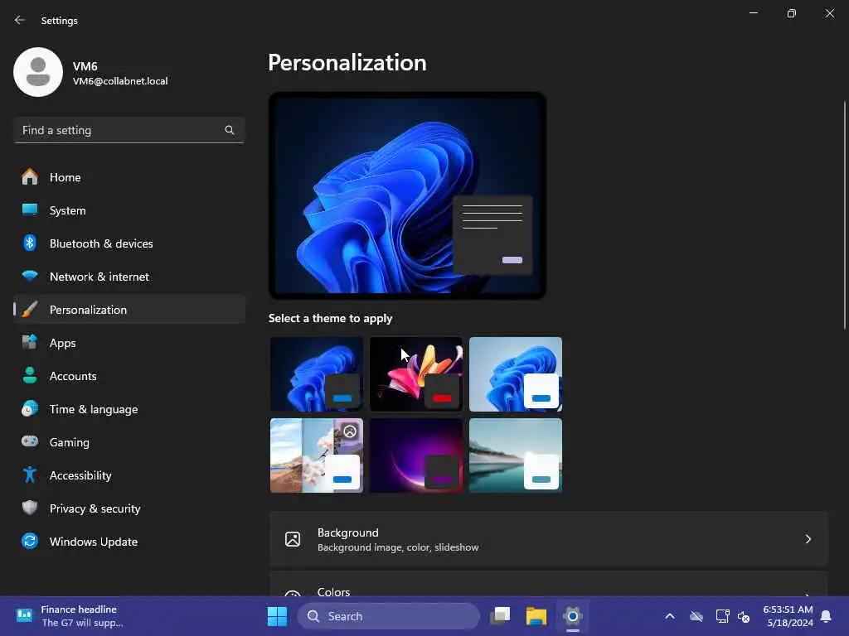Click the Gaming controller icon
The height and width of the screenshot is (636, 849).
pos(30,441)
